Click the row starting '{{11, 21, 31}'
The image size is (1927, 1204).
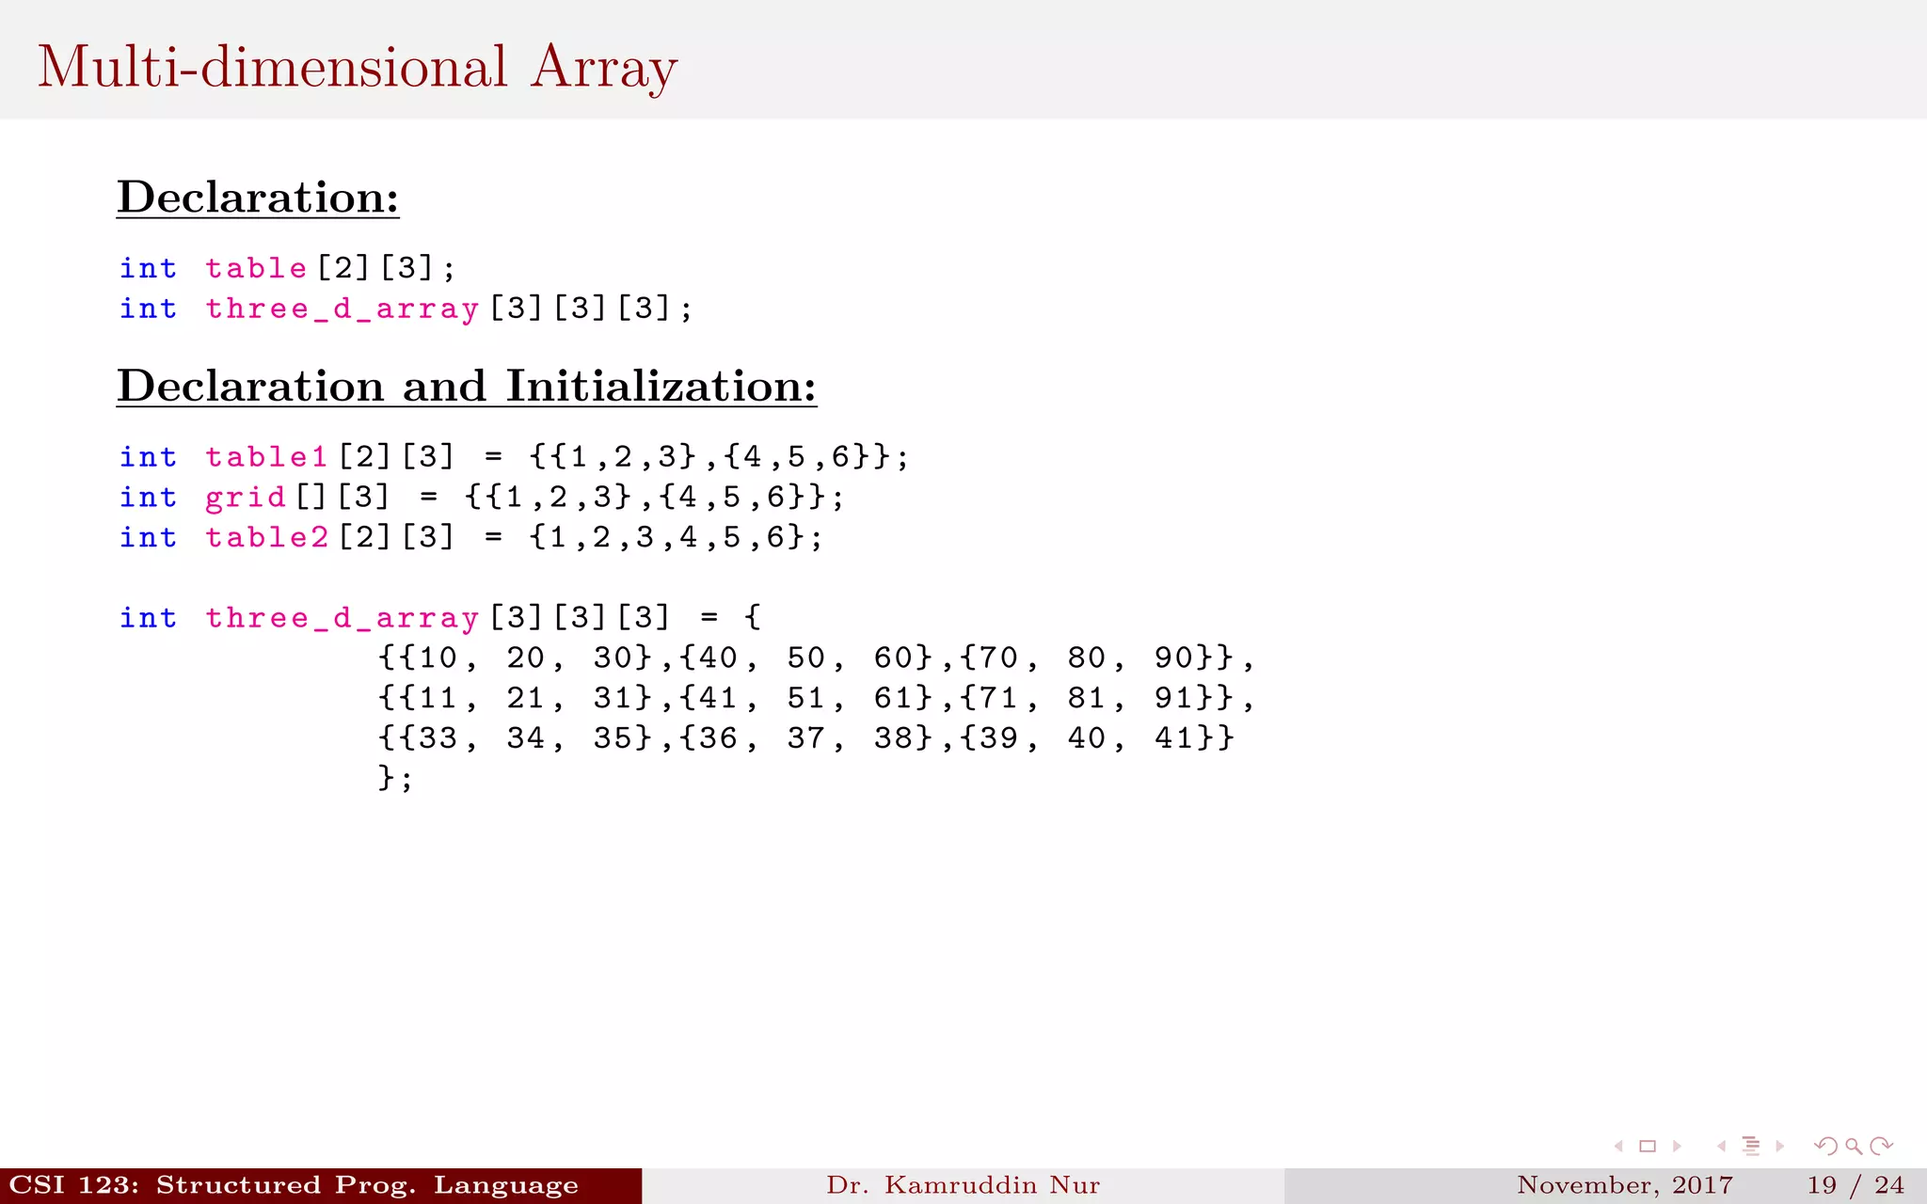point(816,699)
